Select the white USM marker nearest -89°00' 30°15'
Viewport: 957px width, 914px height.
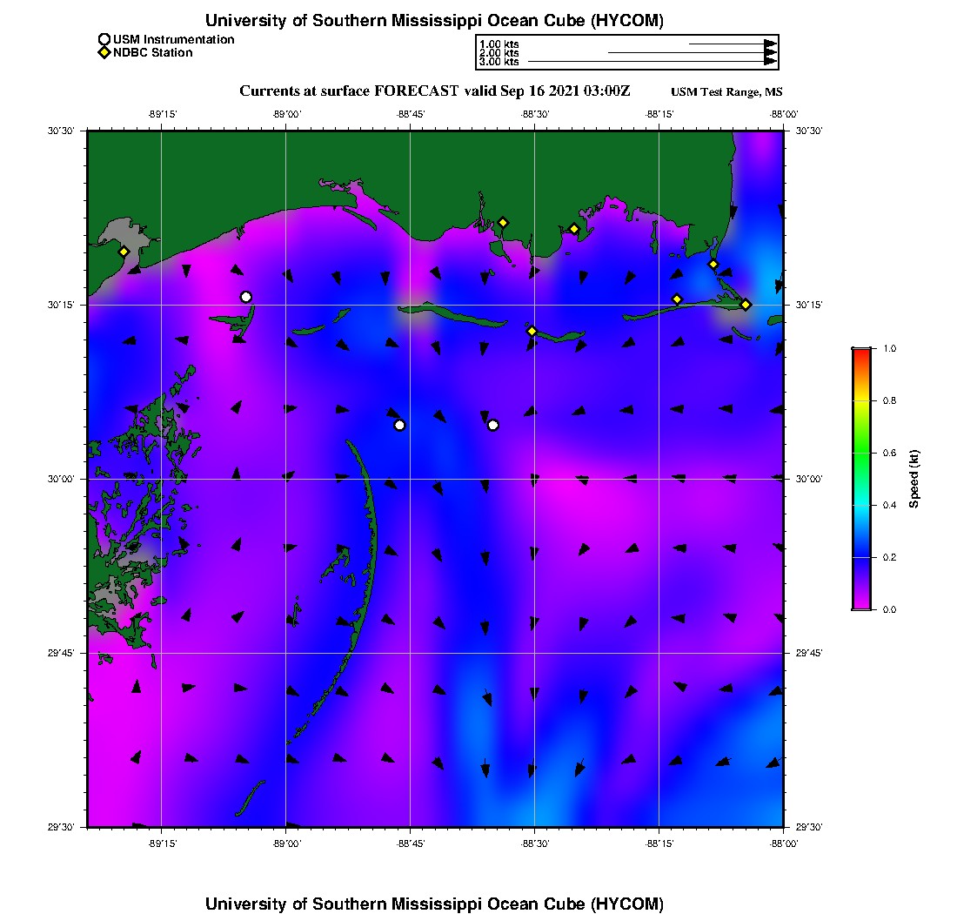tap(246, 298)
